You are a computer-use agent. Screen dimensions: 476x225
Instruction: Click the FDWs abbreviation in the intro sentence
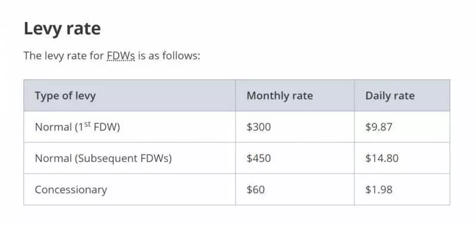coord(121,56)
